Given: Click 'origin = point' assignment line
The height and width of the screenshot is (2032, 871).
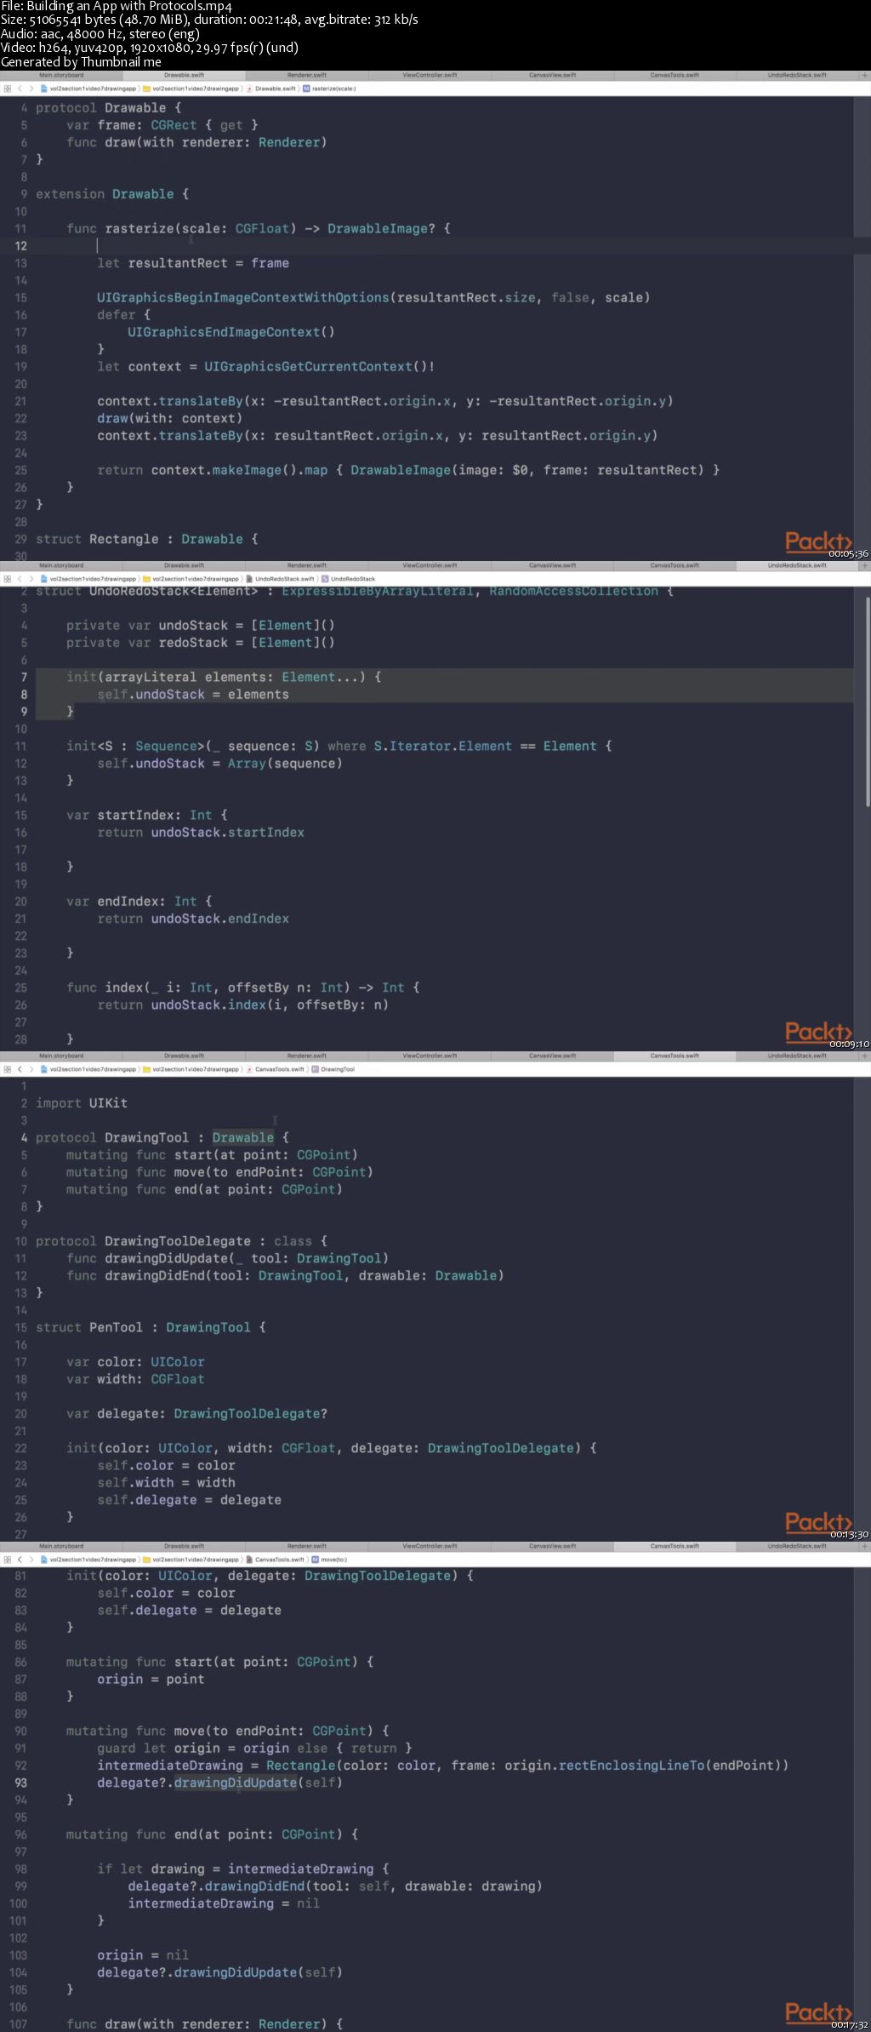Looking at the screenshot, I should [x=151, y=1679].
